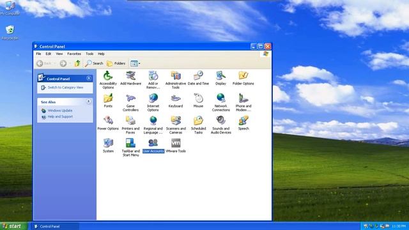The height and width of the screenshot is (230, 409).
Task: Open Sounds and Audio Devices icon
Action: pyautogui.click(x=220, y=125)
